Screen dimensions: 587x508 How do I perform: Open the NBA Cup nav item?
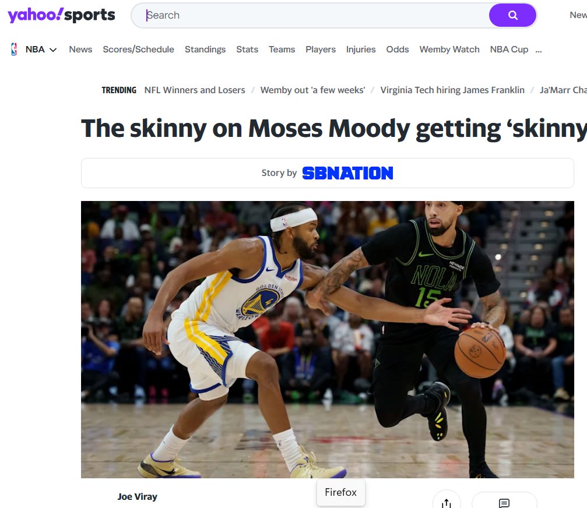pyautogui.click(x=509, y=50)
